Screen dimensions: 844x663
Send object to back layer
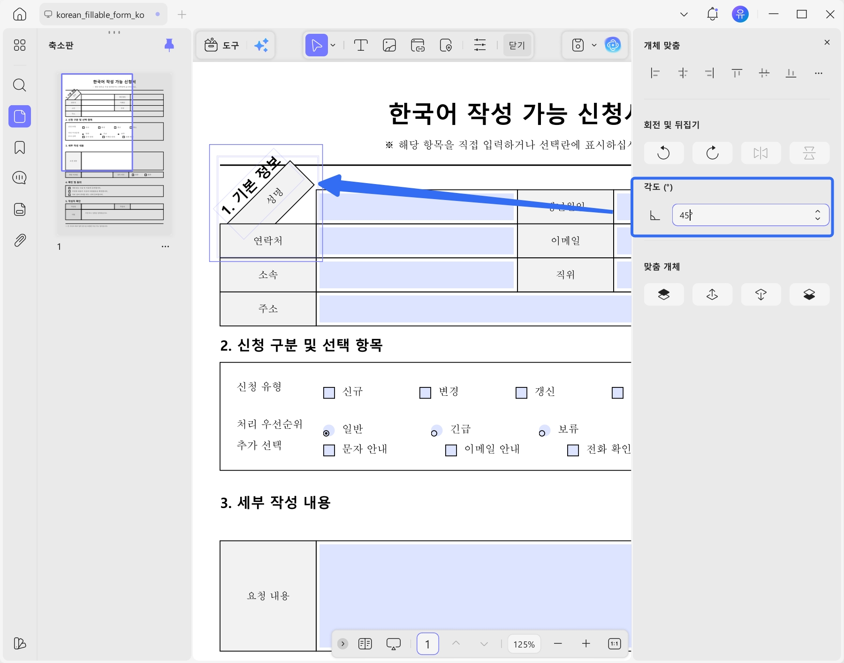click(x=809, y=294)
